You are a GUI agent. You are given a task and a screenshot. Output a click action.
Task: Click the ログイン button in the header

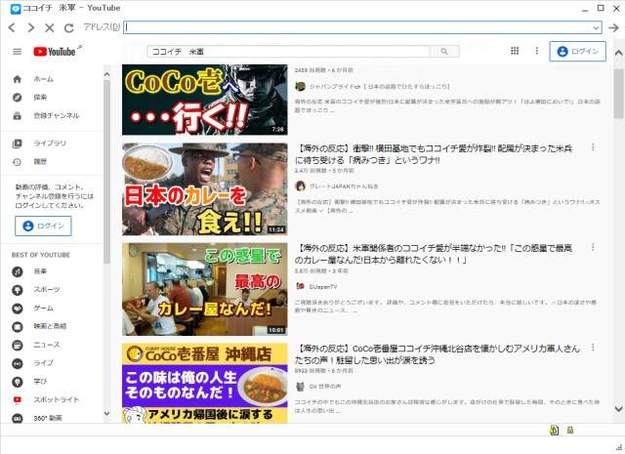[577, 51]
